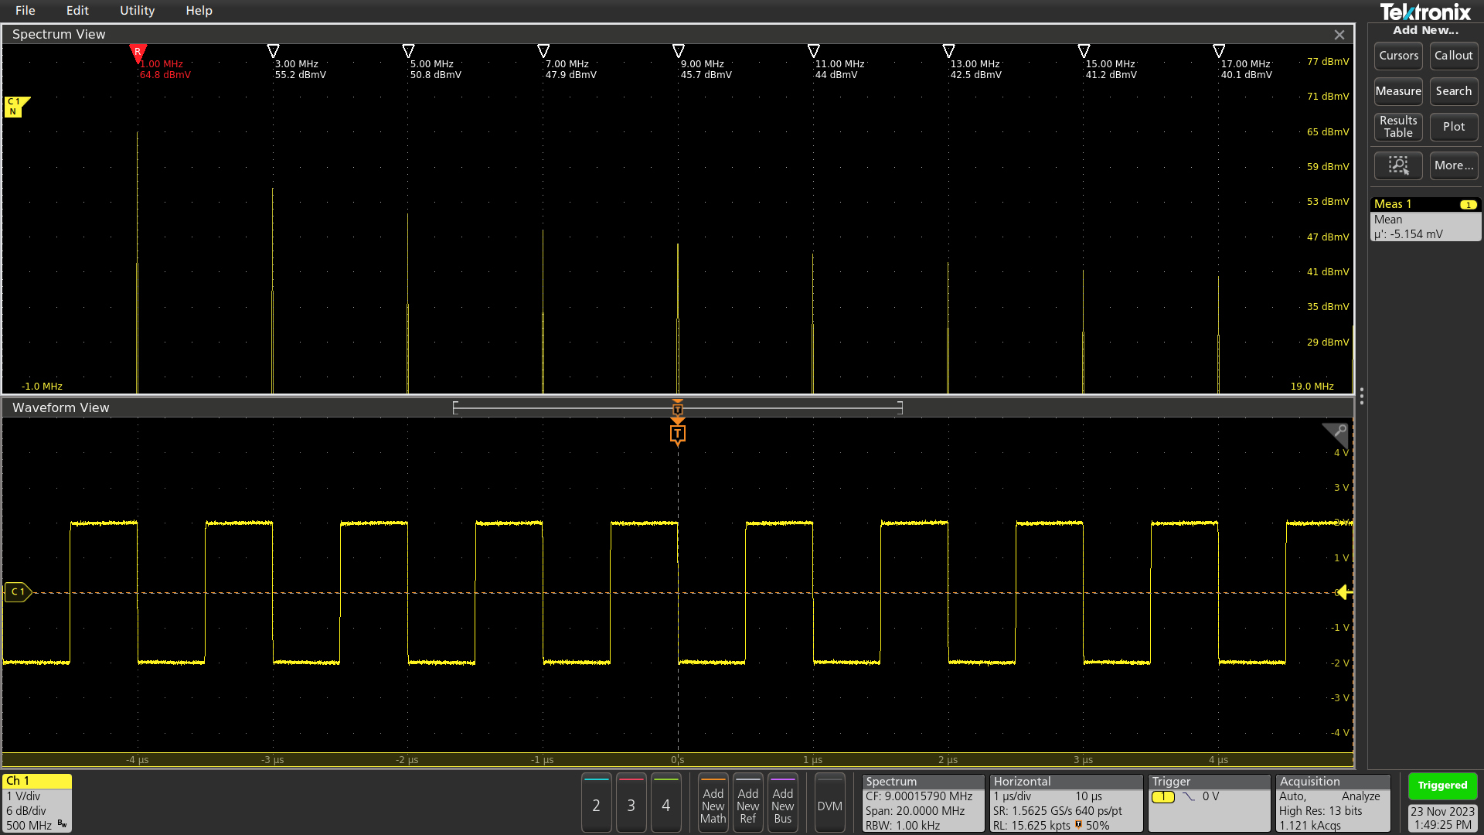
Task: Open the More... options
Action: click(x=1453, y=165)
